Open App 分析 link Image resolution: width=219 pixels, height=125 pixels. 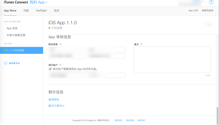point(193,11)
